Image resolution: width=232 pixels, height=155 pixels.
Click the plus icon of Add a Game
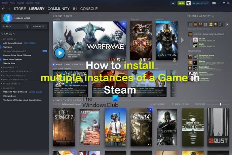point(151,104)
